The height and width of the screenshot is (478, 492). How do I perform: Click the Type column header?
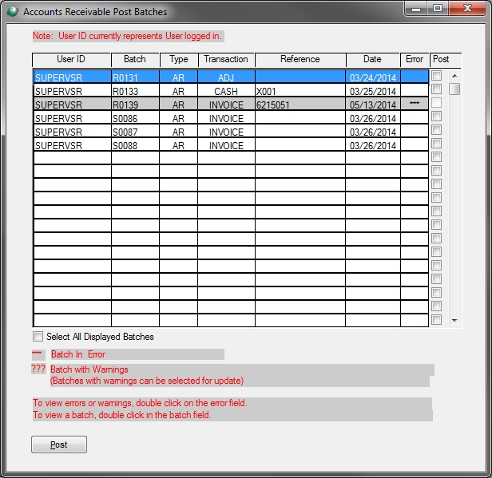[x=179, y=60]
